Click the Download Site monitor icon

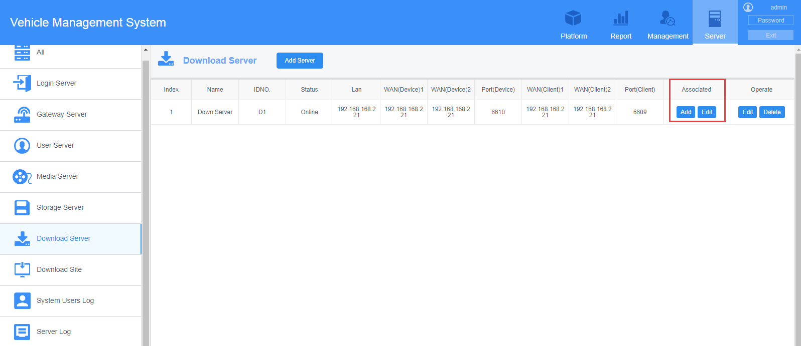pyautogui.click(x=22, y=269)
